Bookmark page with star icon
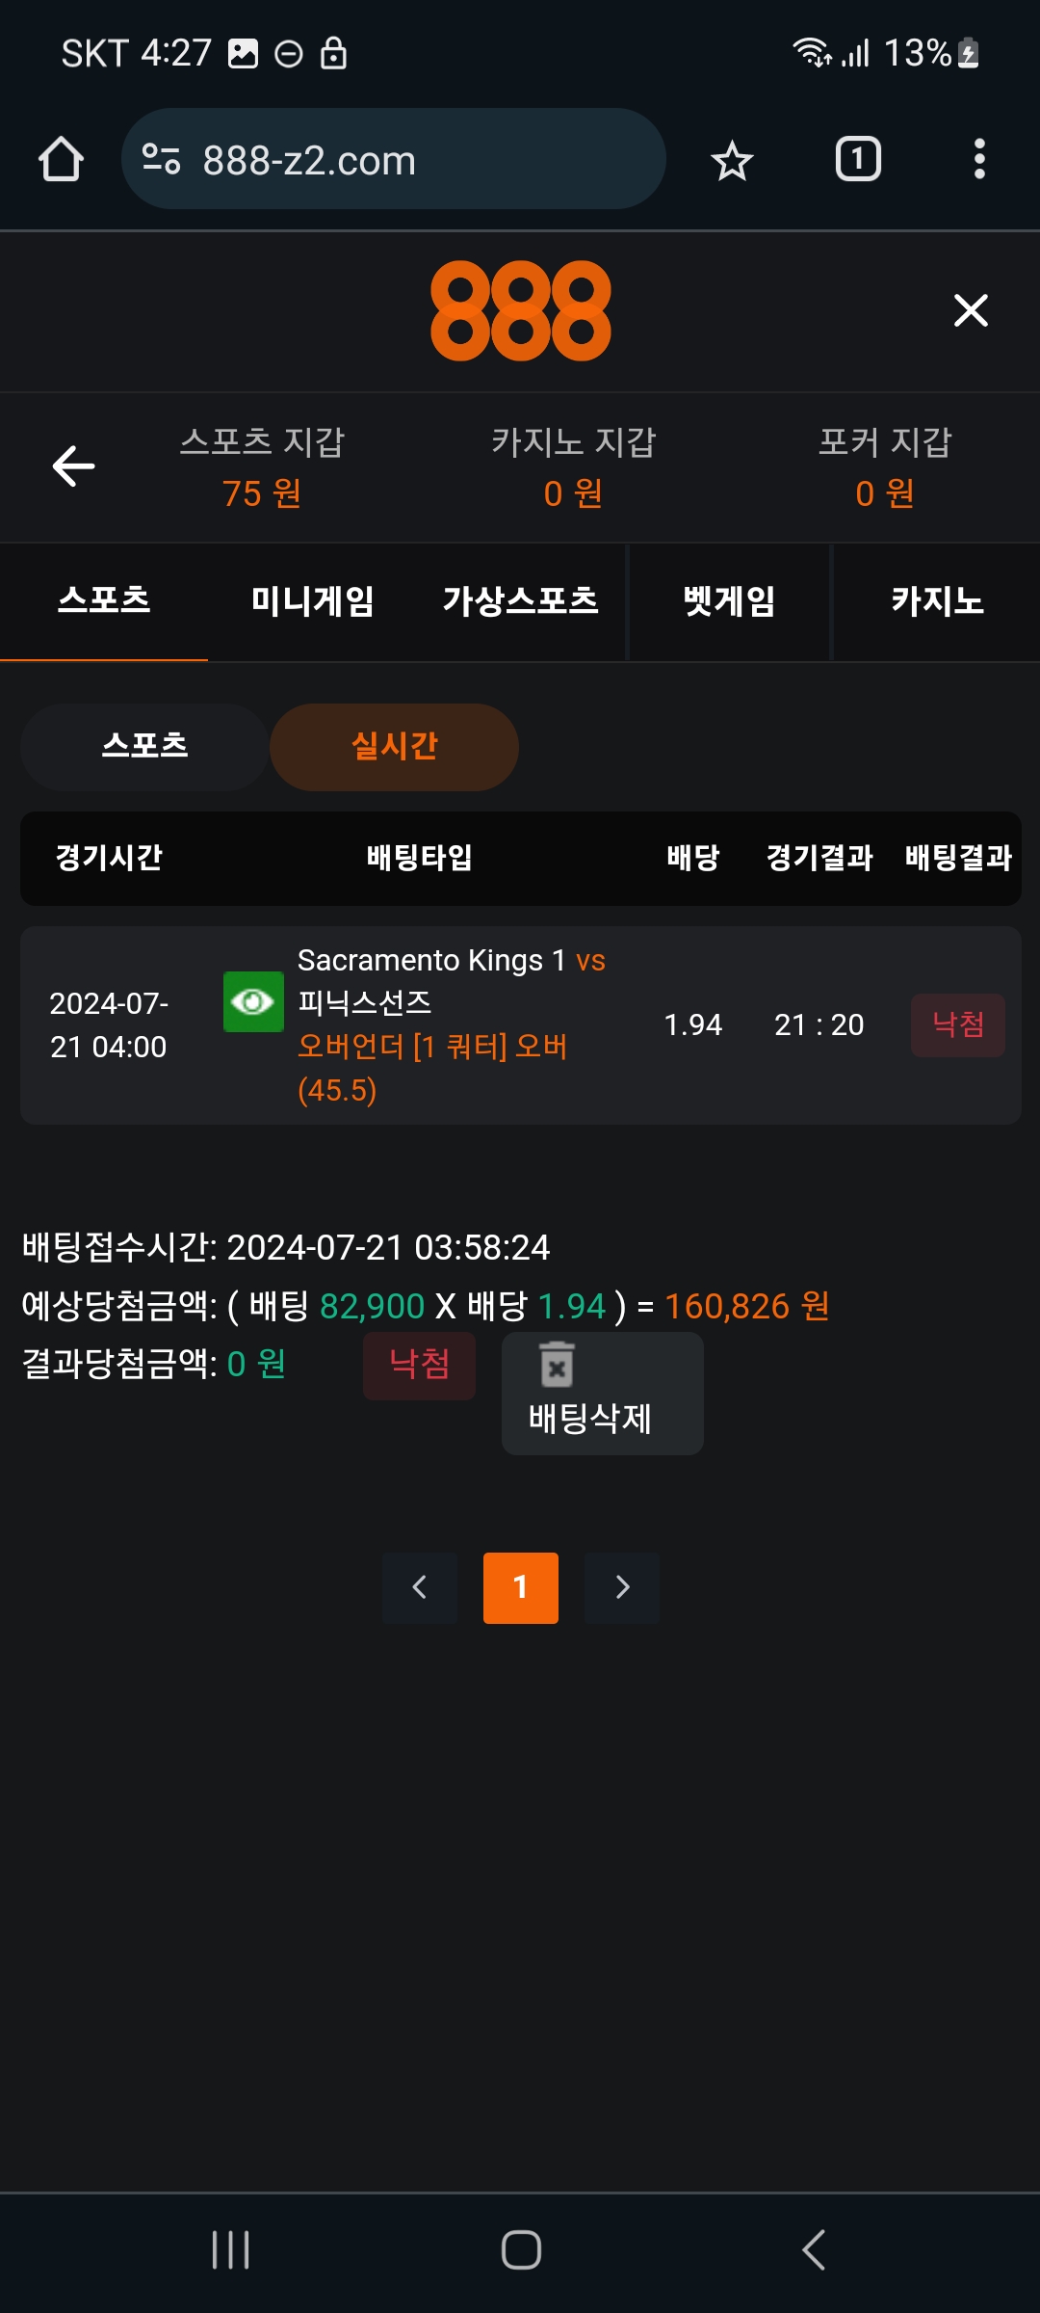The image size is (1040, 2313). (732, 160)
